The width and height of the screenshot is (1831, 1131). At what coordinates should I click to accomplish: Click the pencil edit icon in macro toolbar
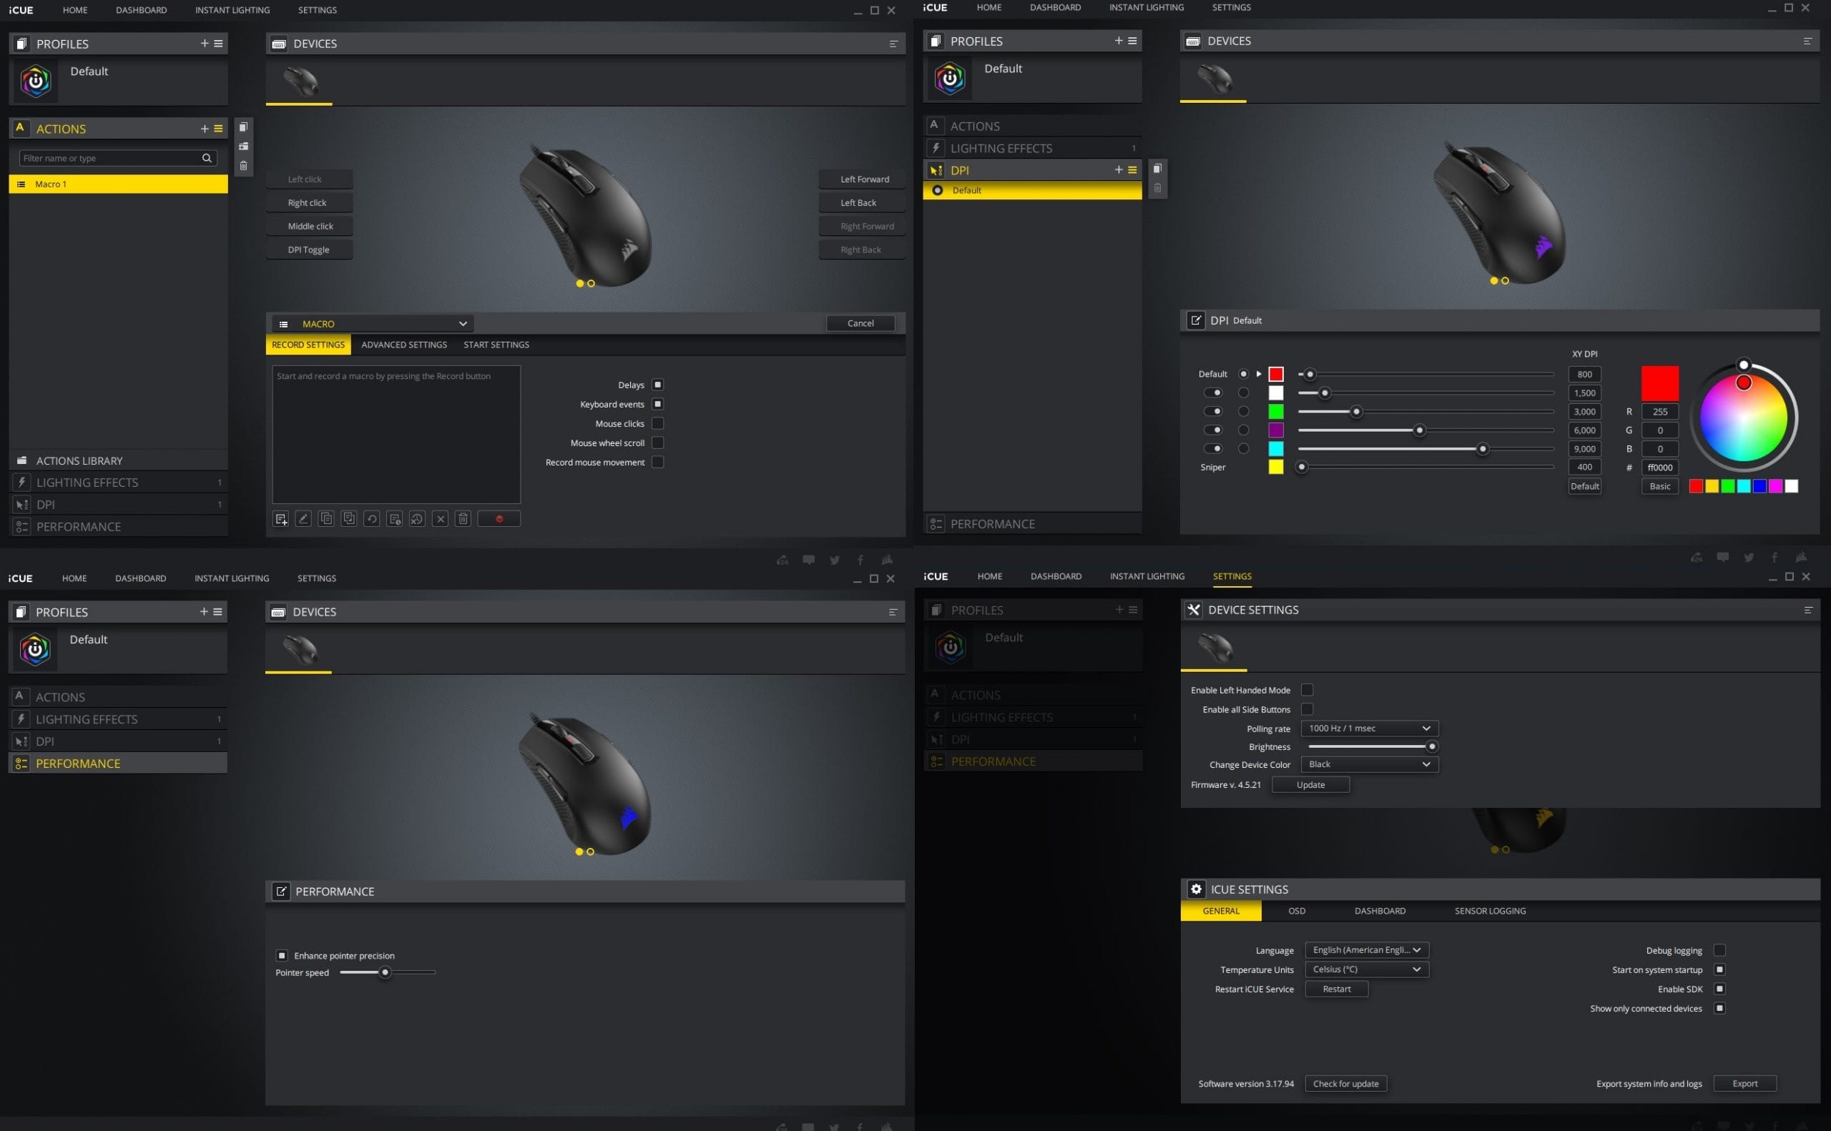[303, 519]
